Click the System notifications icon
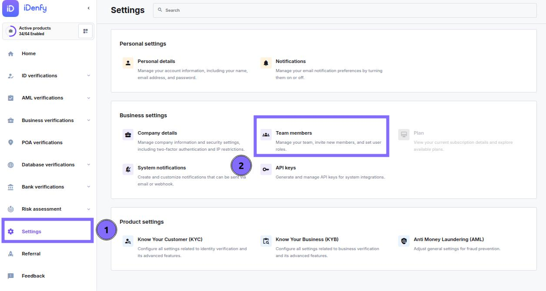The height and width of the screenshot is (291, 546). point(128,169)
